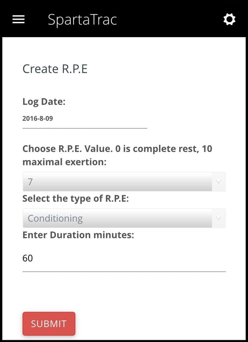This screenshot has height=342, width=248.
Task: Open settings via the gear icon
Action: 229,19
